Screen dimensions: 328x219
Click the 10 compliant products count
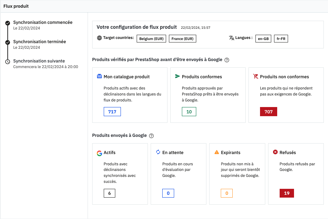[189, 112]
